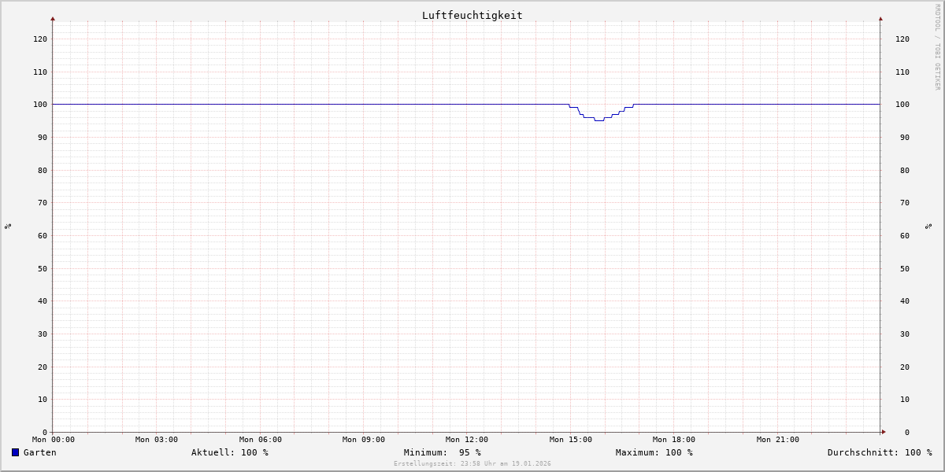Click the 60 label on the right axis
The image size is (945, 472).
pyautogui.click(x=905, y=235)
